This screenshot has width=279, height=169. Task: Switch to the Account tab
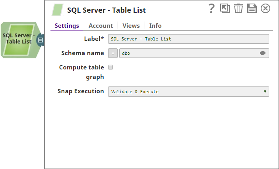pos(101,25)
